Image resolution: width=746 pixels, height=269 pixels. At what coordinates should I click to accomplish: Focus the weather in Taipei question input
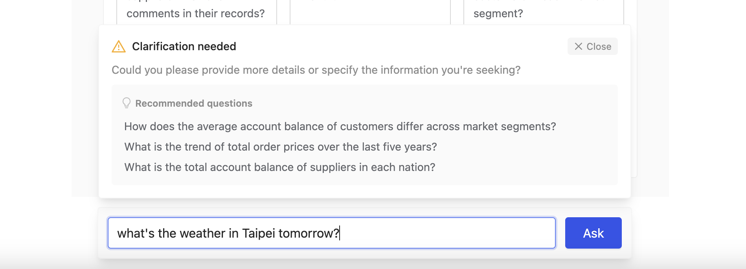point(332,233)
